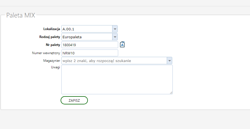Screen dimensions: 250x129
Task: Click the Rodzaj palety field showing Europaleta
Action: click(87, 37)
